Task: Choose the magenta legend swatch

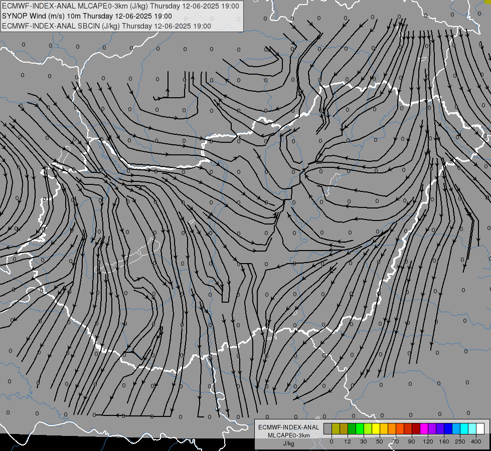Action: pos(424,429)
